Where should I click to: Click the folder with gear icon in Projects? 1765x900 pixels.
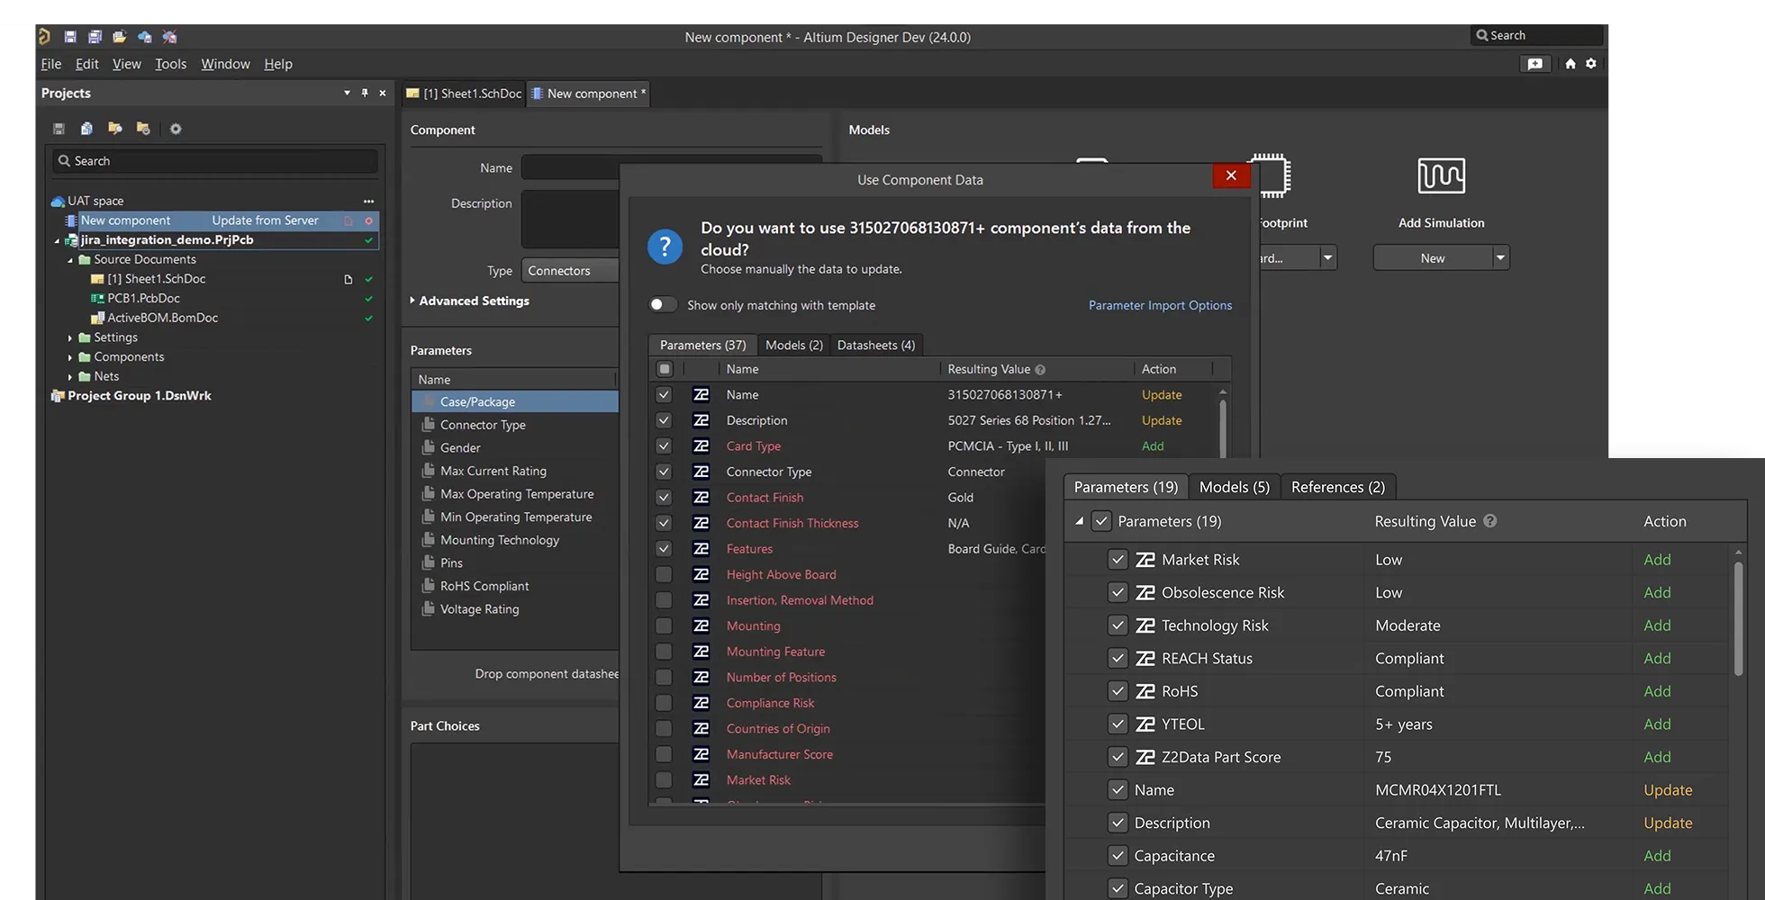(143, 129)
